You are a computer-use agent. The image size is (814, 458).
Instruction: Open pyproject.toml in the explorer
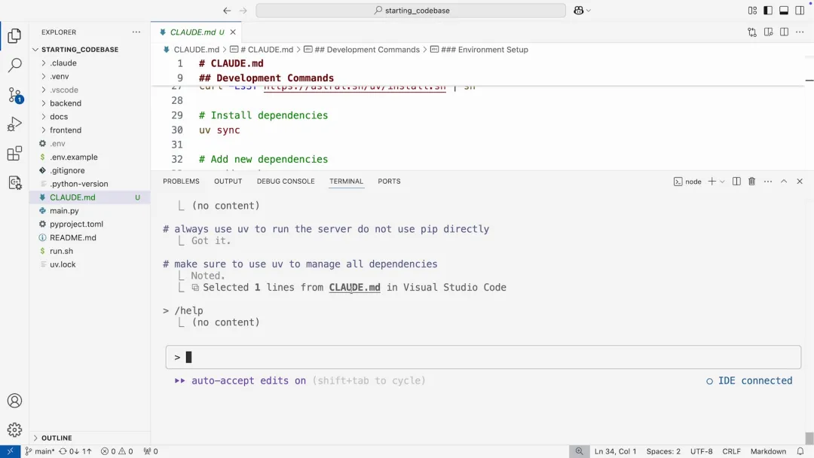[x=76, y=224]
